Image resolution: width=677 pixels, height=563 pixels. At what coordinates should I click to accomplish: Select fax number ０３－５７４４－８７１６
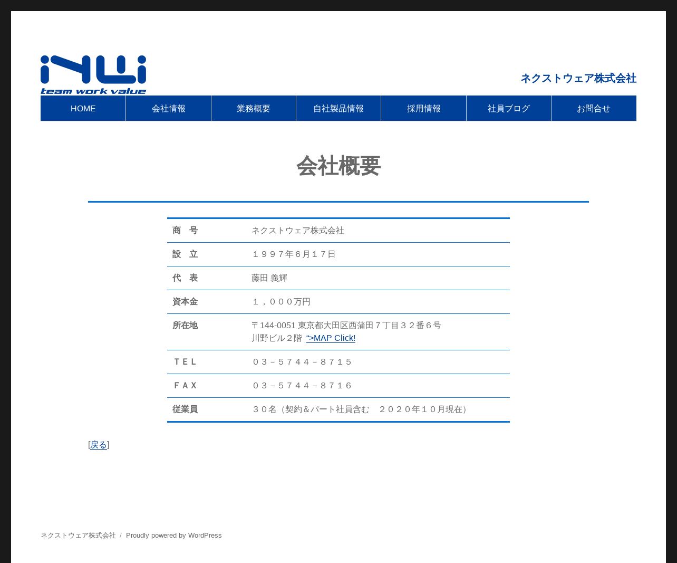point(302,386)
